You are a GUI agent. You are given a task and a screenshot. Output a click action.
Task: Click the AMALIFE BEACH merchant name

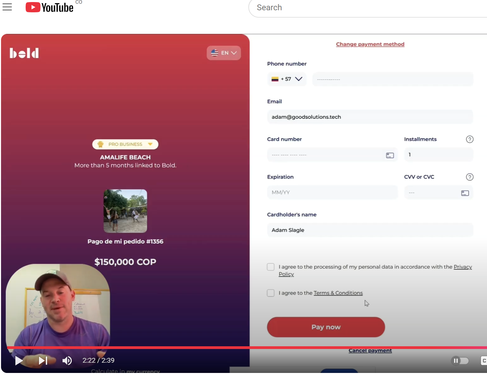pos(125,157)
